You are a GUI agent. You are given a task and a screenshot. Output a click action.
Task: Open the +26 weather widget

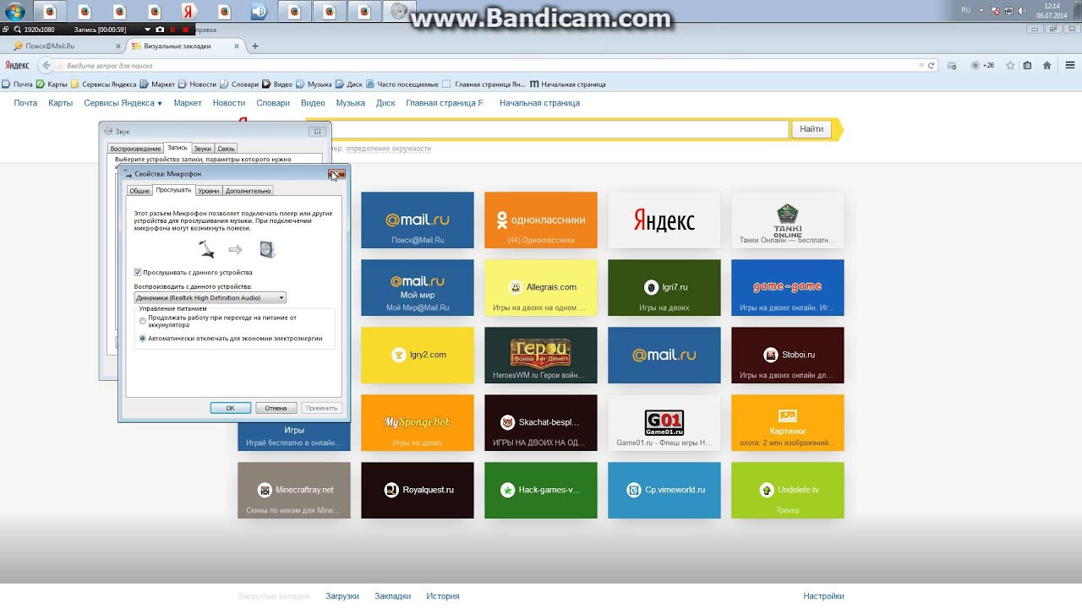tap(982, 65)
